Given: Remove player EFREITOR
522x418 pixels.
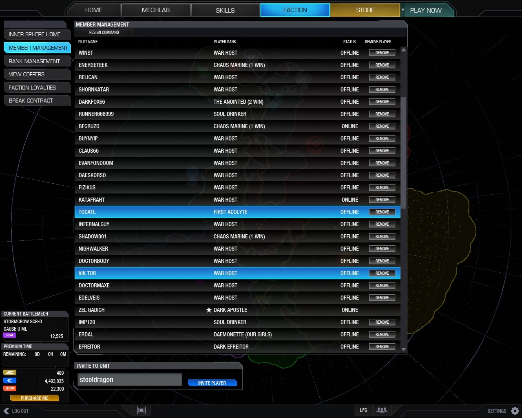Looking at the screenshot, I should (382, 347).
